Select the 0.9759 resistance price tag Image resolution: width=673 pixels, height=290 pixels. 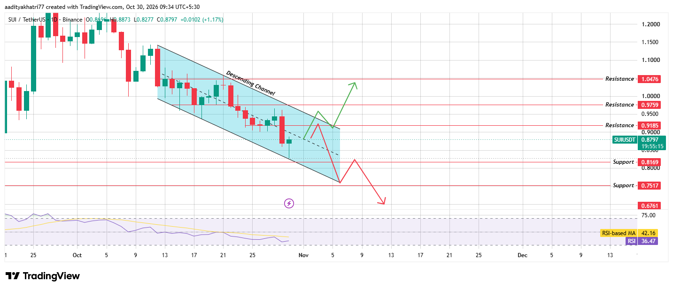click(x=649, y=105)
